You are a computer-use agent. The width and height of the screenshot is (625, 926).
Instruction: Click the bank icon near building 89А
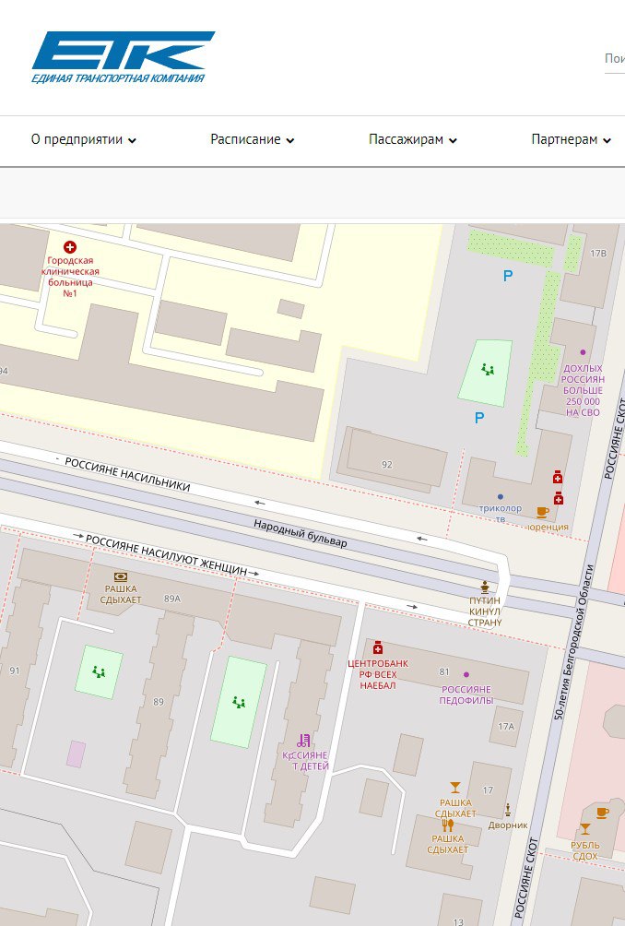(121, 576)
